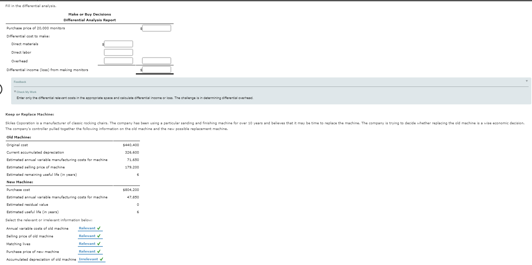Open dropdown for Annual variable costs of old machine
Viewport: 532px width, 265px height.
90,228
